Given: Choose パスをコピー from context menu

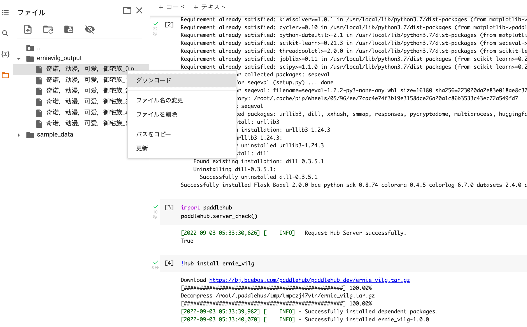Looking at the screenshot, I should [182, 134].
